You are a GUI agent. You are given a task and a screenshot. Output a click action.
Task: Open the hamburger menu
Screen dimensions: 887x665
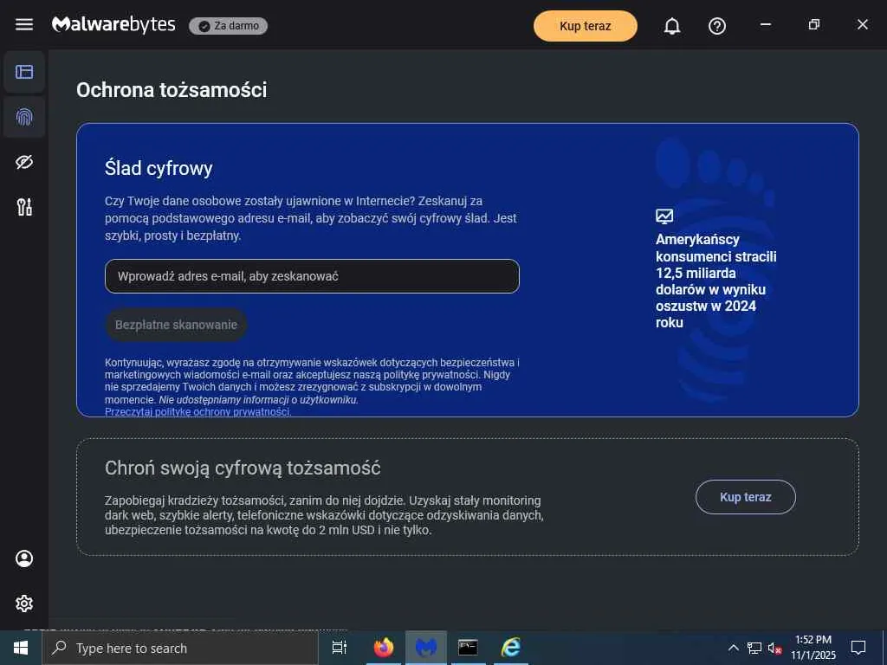pos(23,25)
